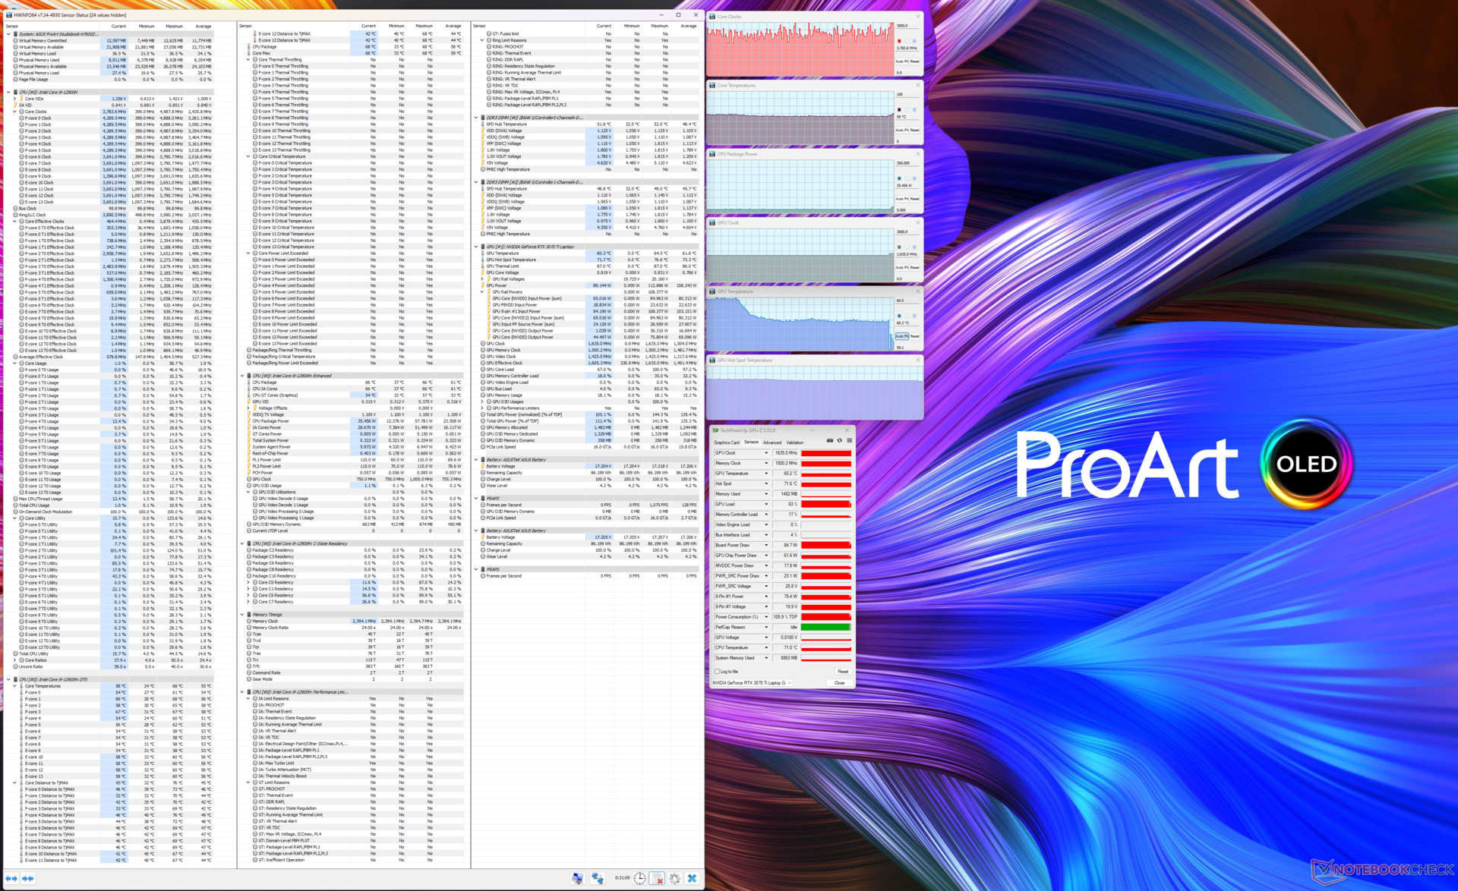Open the GPU Temperature sensor dropdown in GPU-Z

[x=765, y=474]
